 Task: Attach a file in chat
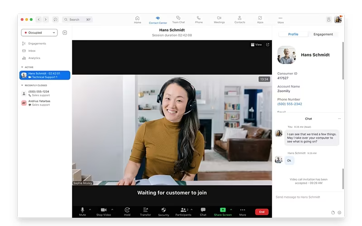(333, 212)
